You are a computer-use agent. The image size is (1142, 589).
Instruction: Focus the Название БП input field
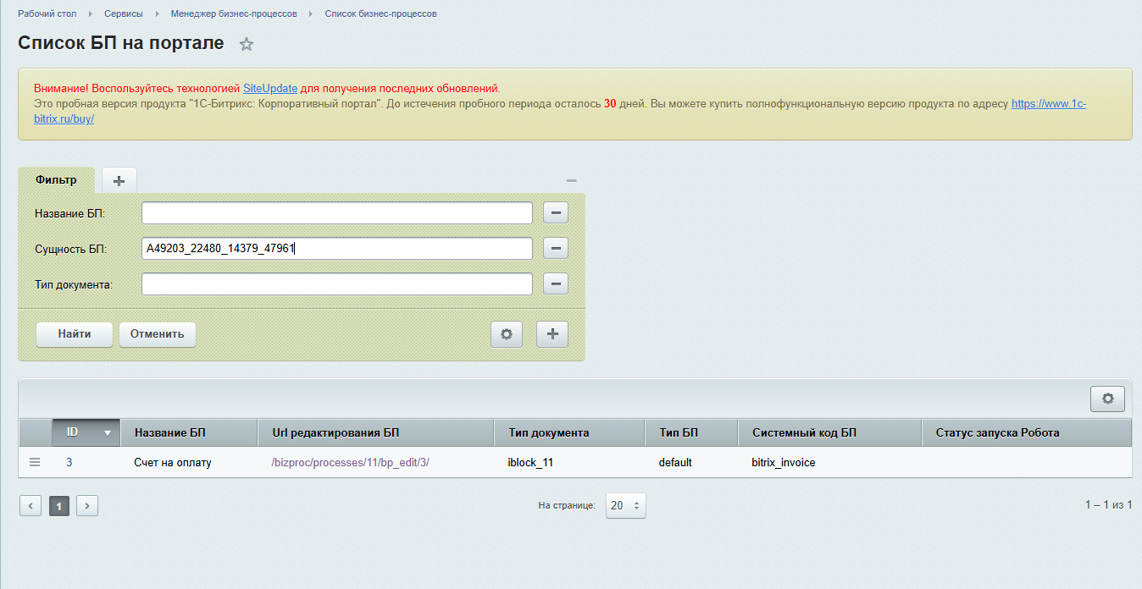pos(337,213)
